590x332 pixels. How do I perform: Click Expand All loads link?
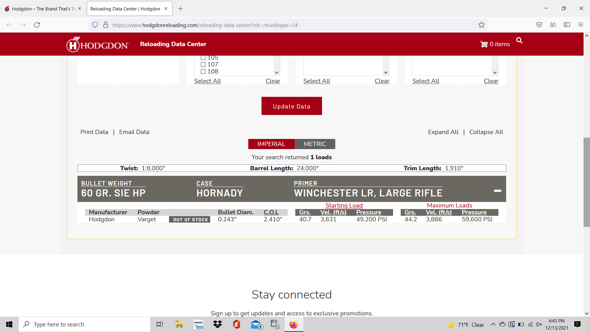[x=443, y=132]
